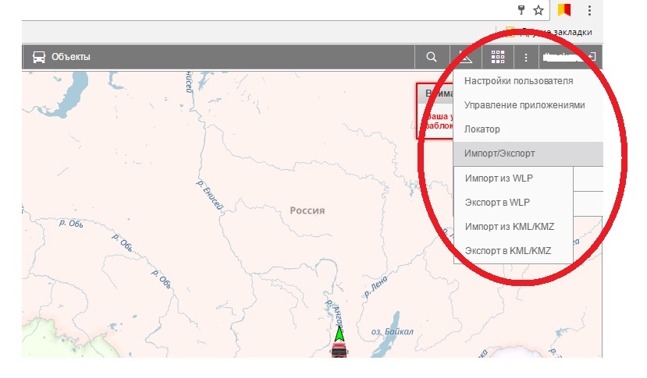Expand the Импорт/Экспорт submenu
This screenshot has height=378, width=647.
[499, 154]
